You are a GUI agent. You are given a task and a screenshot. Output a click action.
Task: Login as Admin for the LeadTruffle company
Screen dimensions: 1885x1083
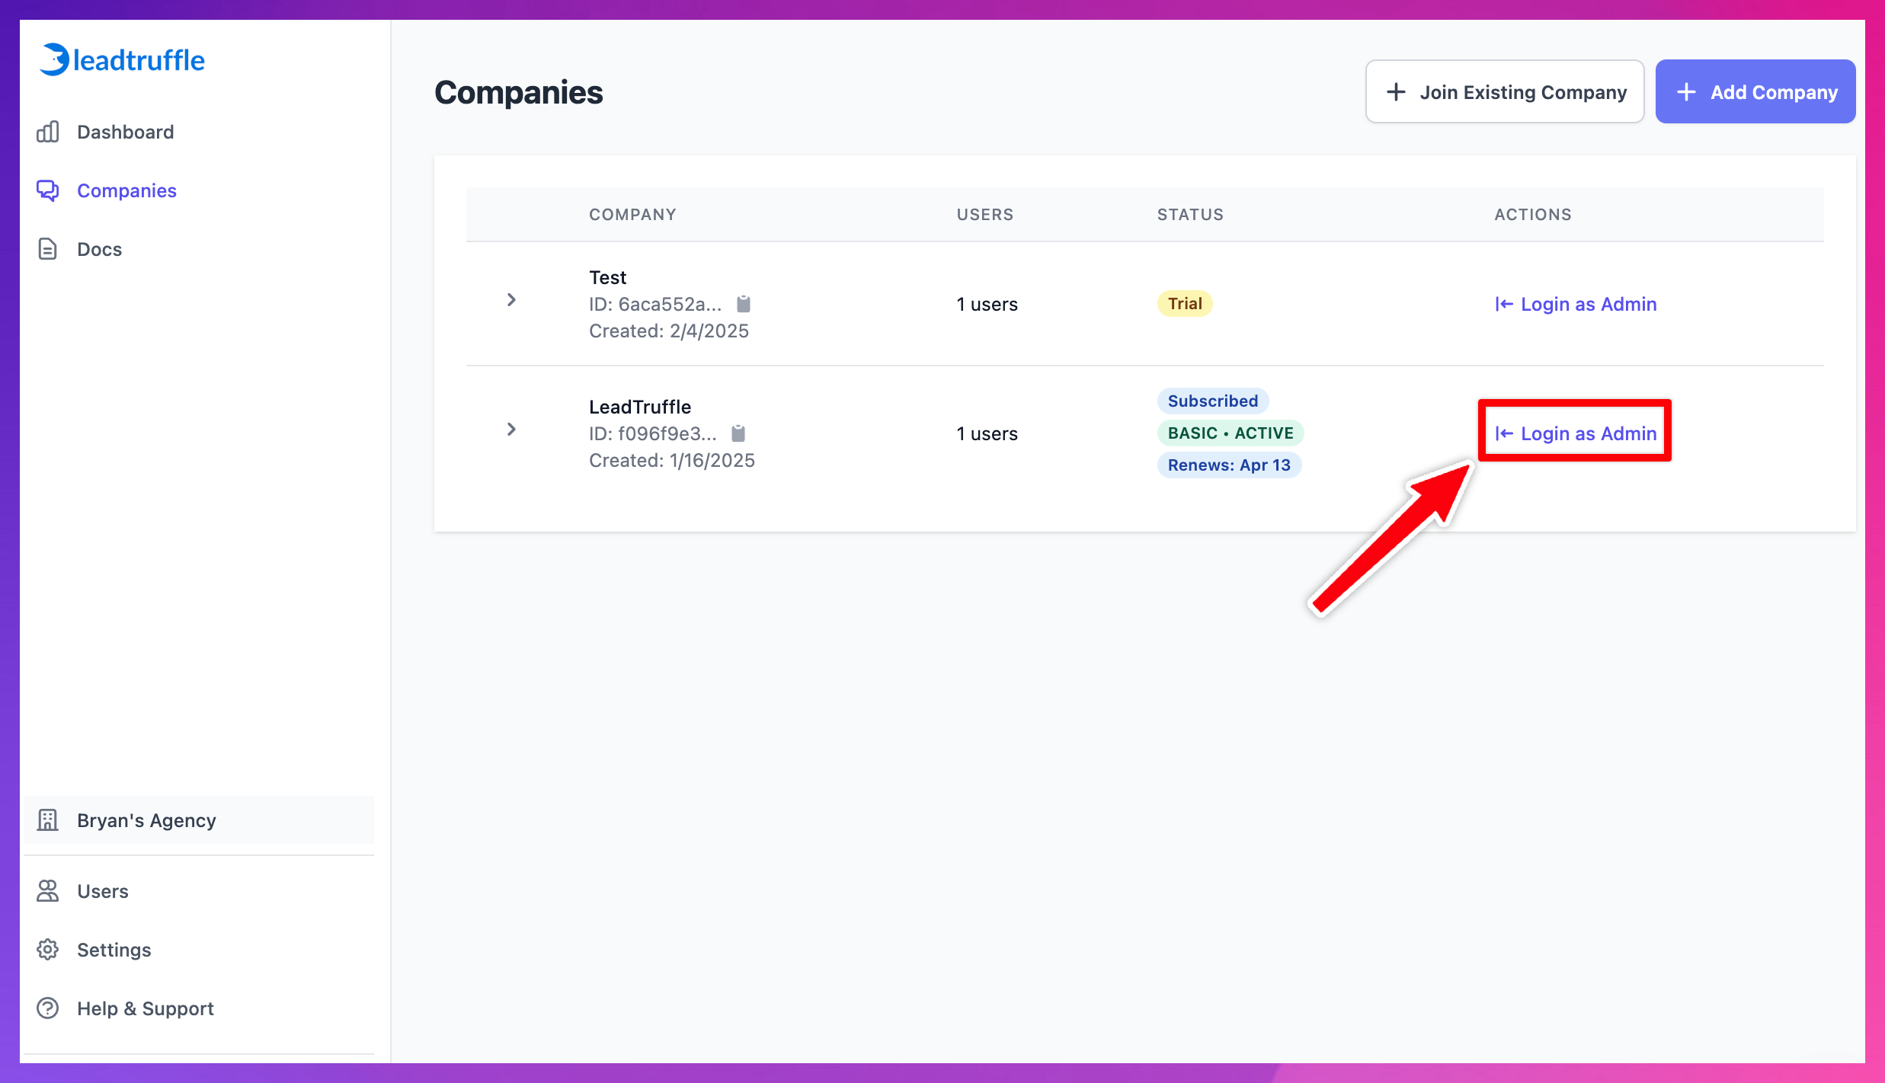1574,433
